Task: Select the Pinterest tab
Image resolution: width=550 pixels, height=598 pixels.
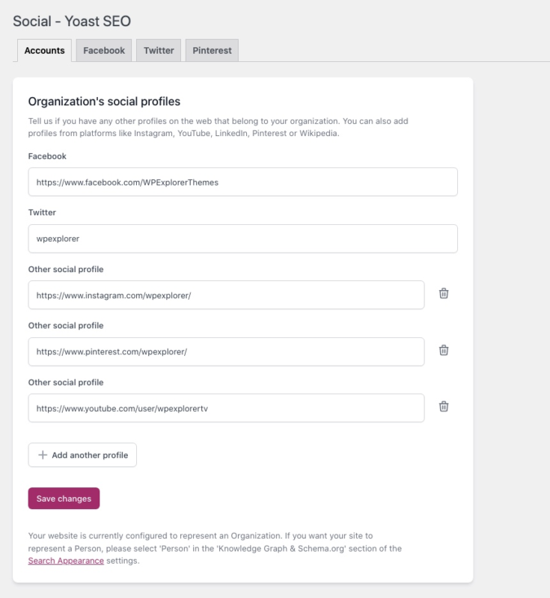Action: 212,51
